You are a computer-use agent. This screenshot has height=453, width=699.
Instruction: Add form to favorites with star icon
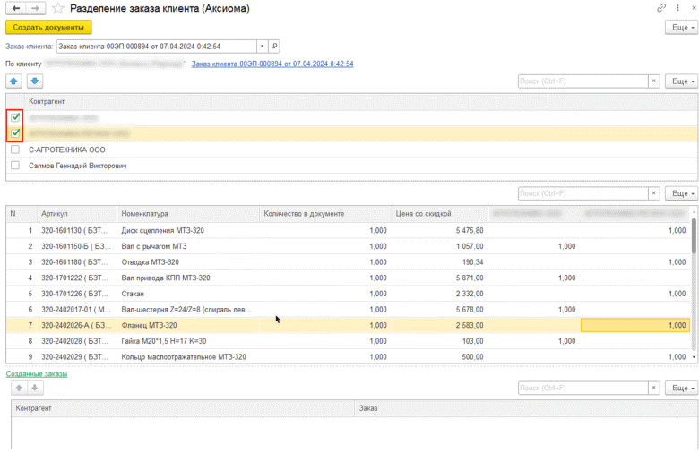(58, 8)
